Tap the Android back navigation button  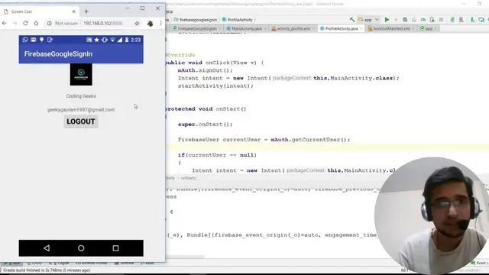pos(47,248)
